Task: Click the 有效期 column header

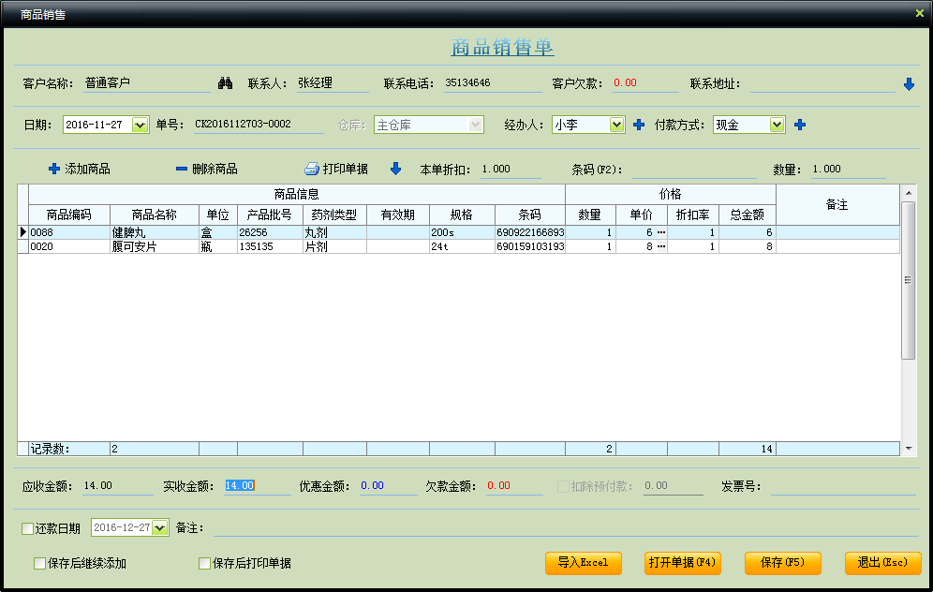Action: coord(397,215)
